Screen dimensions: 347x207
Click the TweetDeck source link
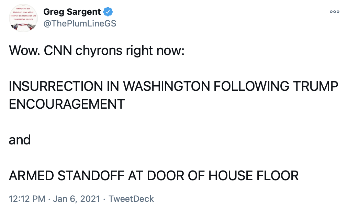click(x=131, y=198)
